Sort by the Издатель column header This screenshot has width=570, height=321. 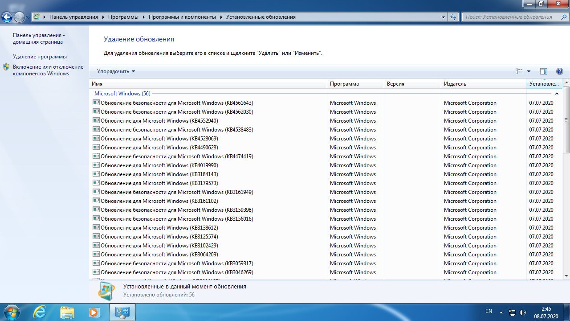click(484, 84)
